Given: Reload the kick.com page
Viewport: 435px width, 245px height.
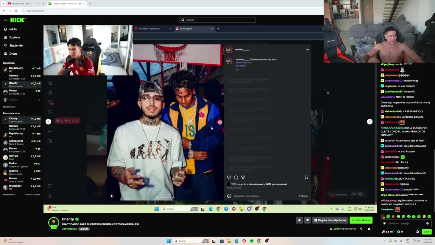Looking at the screenshot, I should pos(16,11).
